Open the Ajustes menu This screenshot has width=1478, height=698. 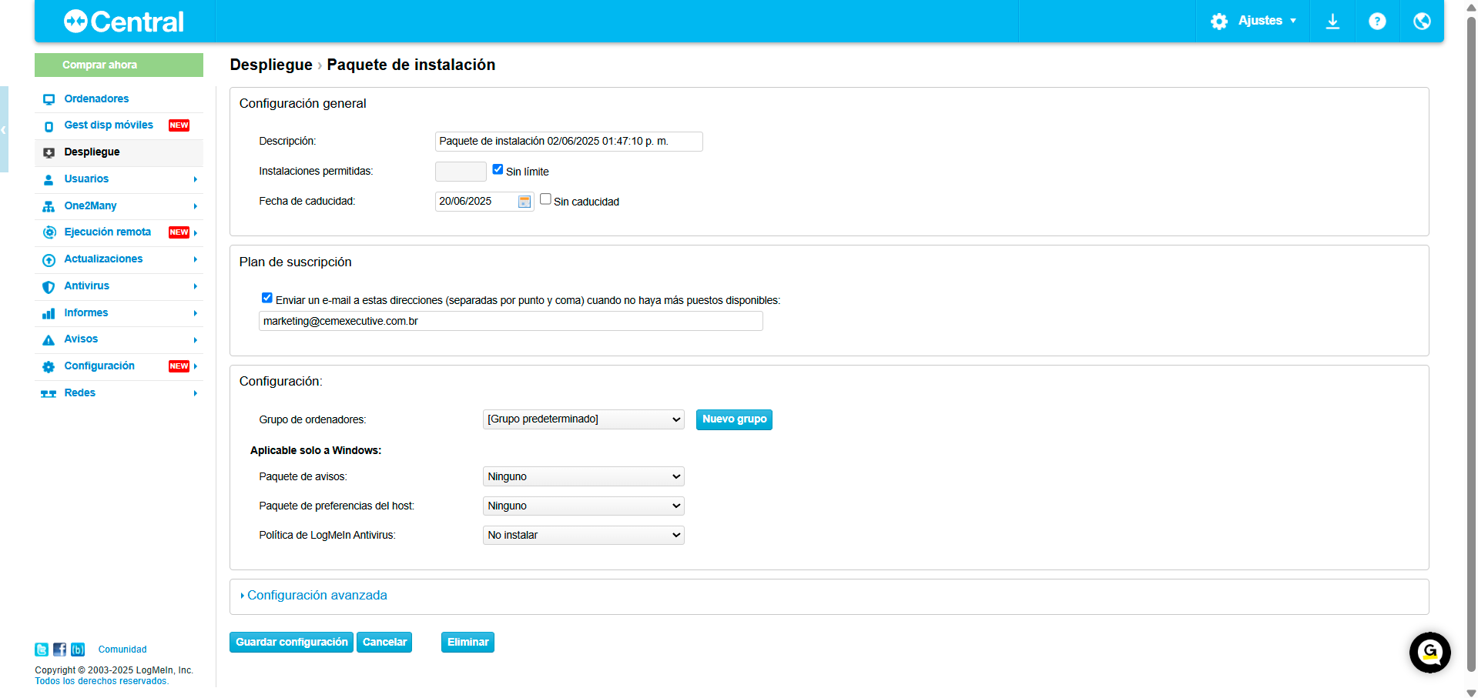tap(1253, 21)
